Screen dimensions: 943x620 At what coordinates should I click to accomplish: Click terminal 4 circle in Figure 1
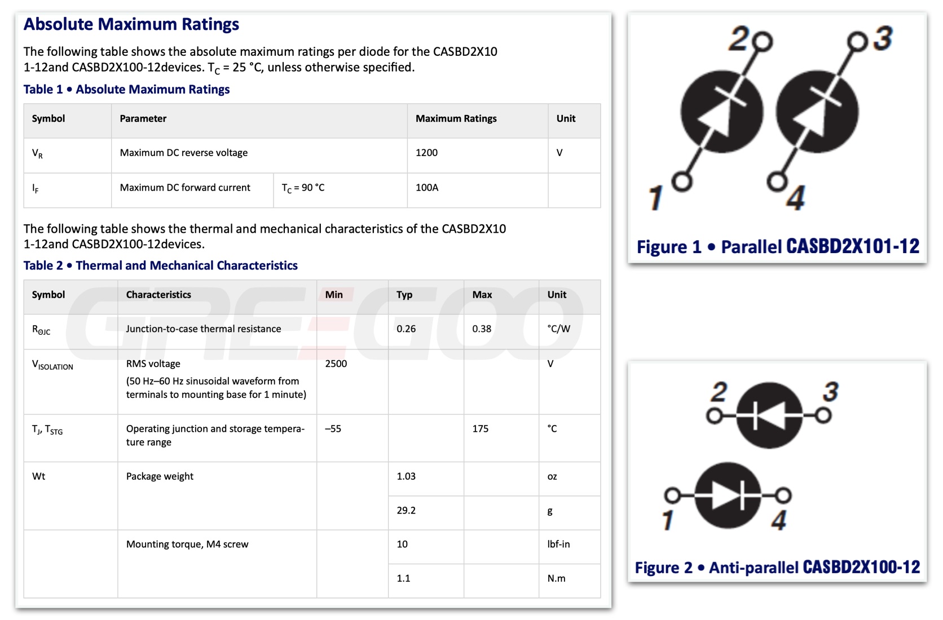tap(777, 181)
